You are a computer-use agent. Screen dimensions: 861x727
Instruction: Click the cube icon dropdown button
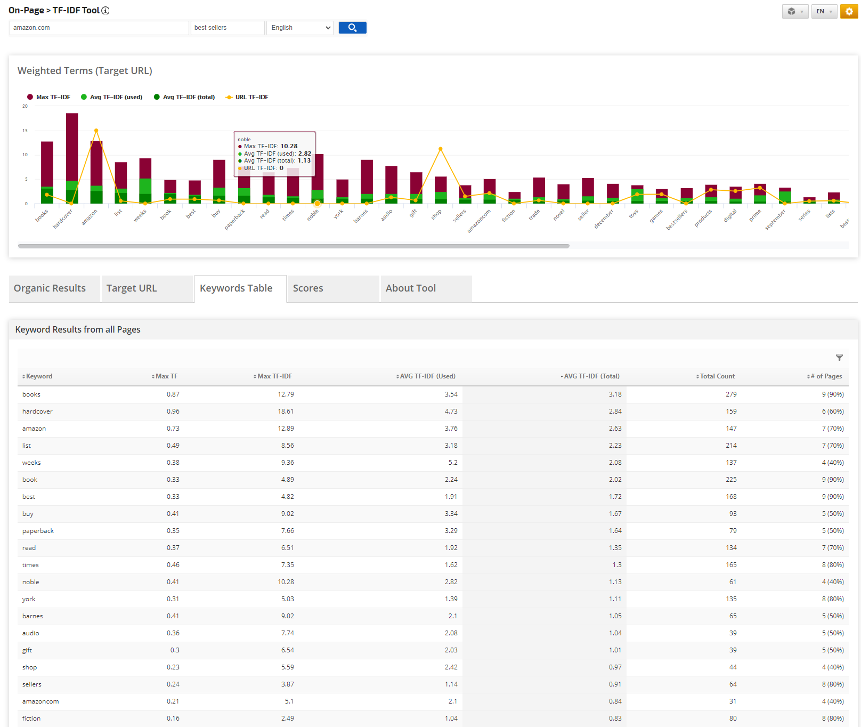(x=794, y=11)
